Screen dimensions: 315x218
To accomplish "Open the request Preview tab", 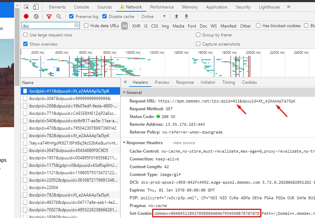I will tap(162, 82).
